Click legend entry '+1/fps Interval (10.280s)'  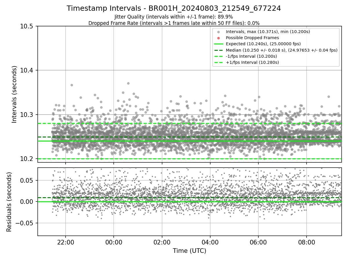click(x=252, y=62)
